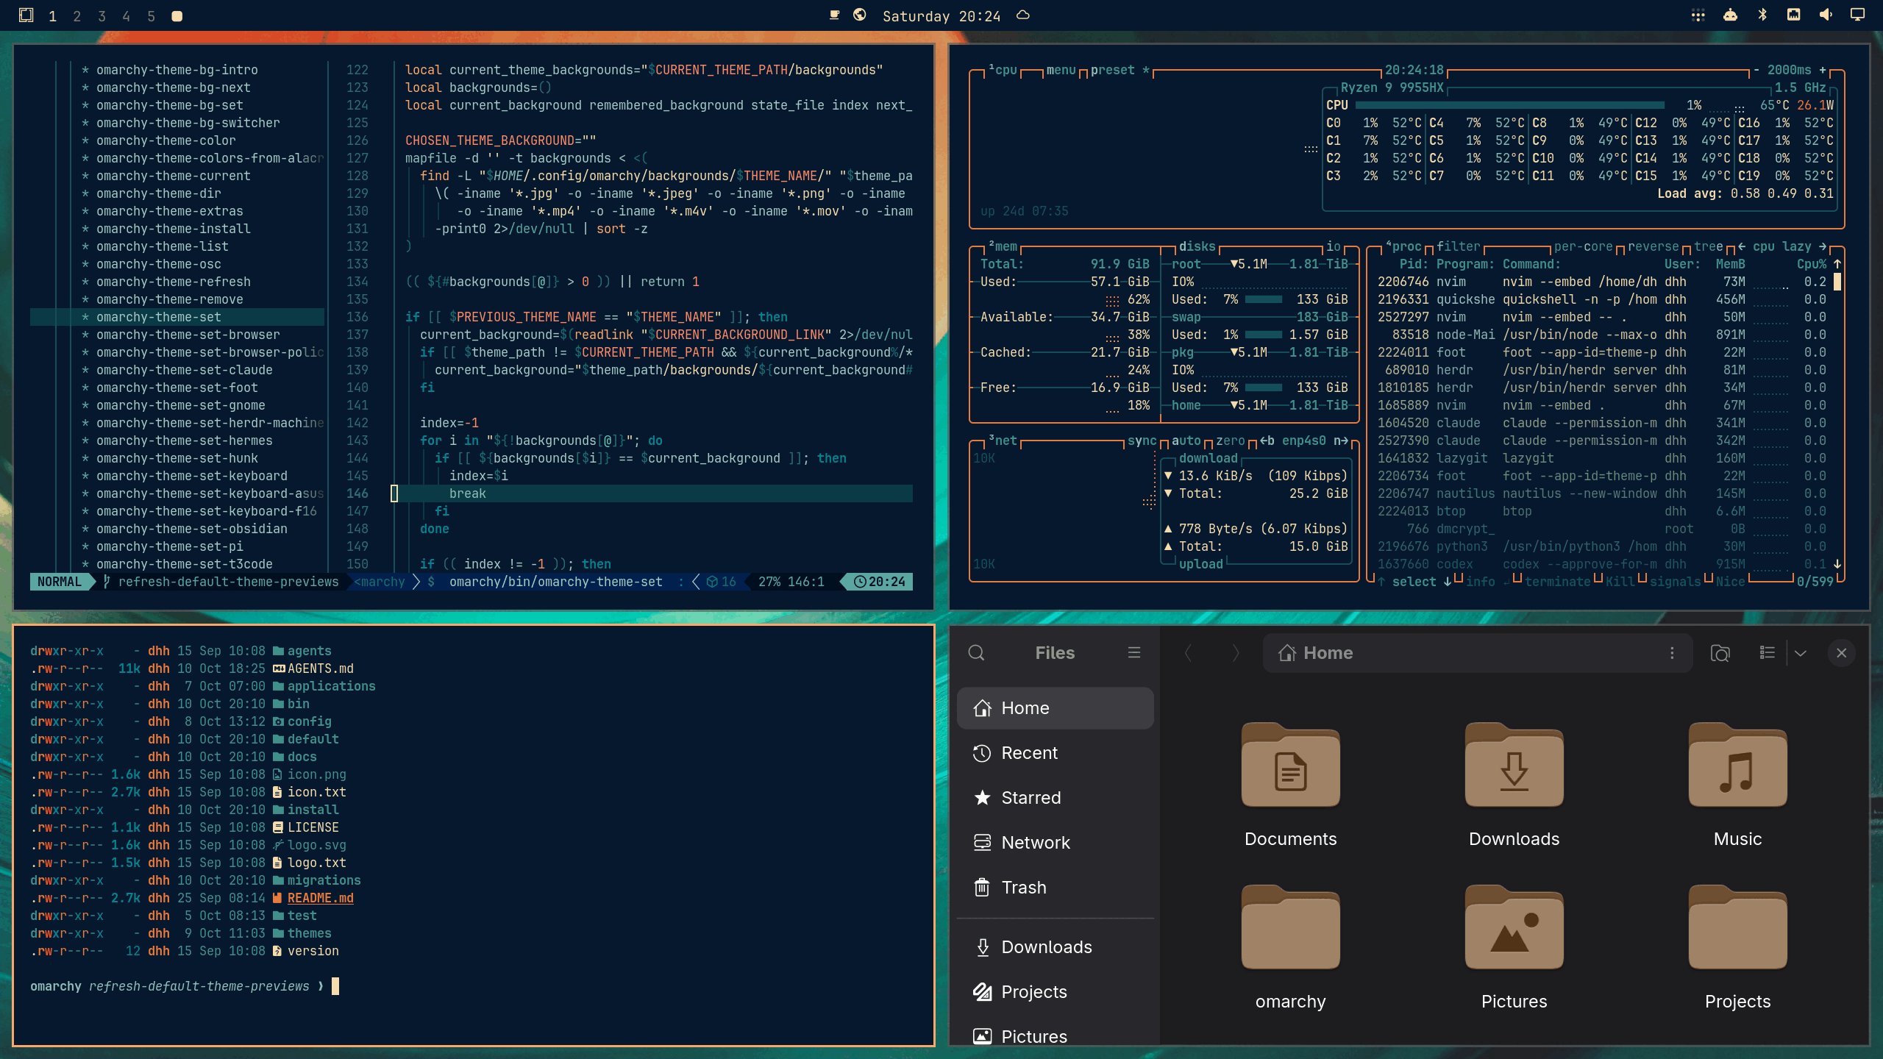The height and width of the screenshot is (1059, 1883).
Task: Click the Bluetooth icon in top bar
Action: coord(1762,15)
